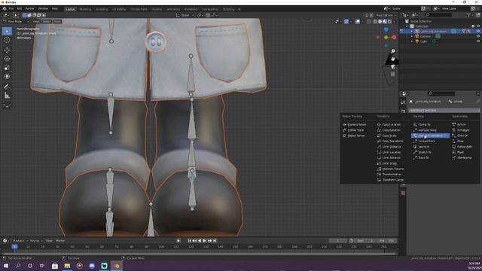
Task: Switch orthographic/perspective grid gizmo
Action: (393, 74)
